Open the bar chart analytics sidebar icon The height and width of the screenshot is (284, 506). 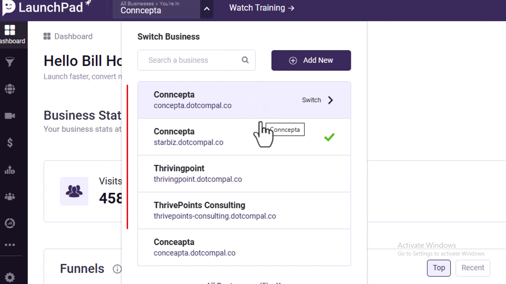(x=10, y=170)
